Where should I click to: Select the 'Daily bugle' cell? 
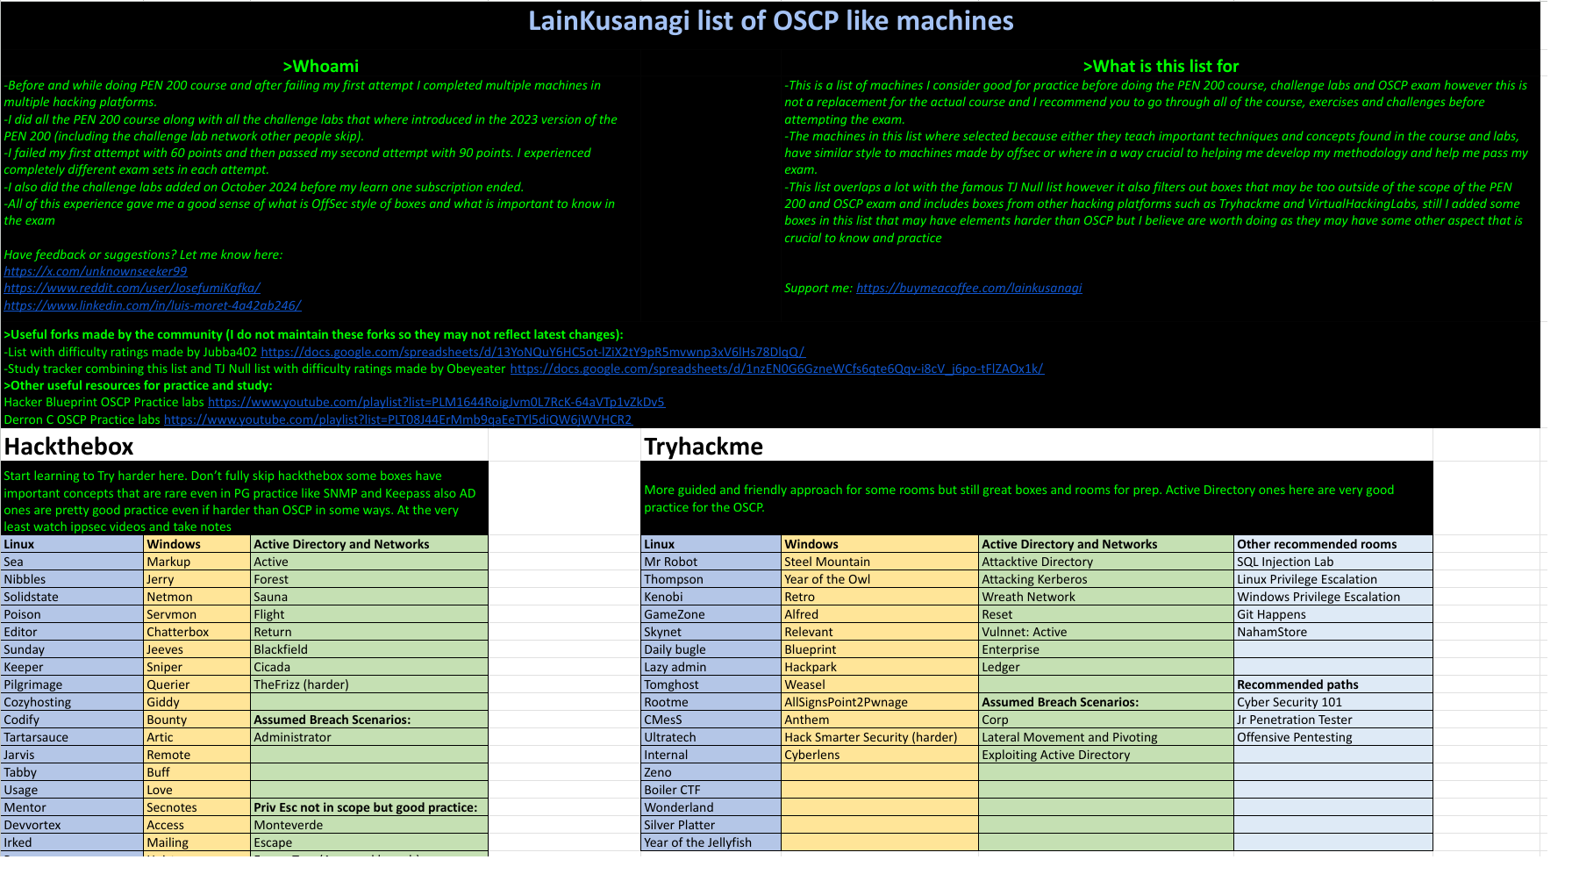[711, 649]
